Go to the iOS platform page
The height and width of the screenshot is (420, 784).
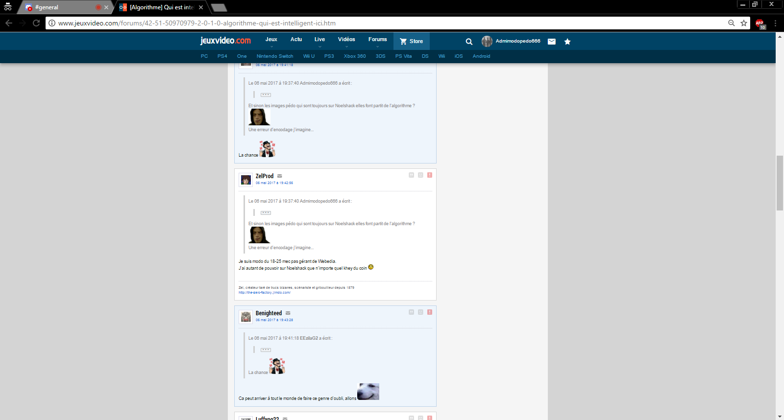pyautogui.click(x=459, y=56)
